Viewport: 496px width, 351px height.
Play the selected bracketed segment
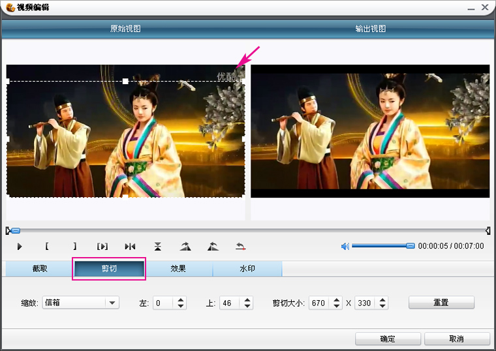(x=102, y=247)
